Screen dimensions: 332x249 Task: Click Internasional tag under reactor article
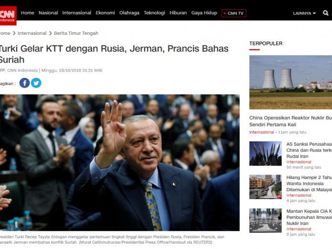[261, 132]
